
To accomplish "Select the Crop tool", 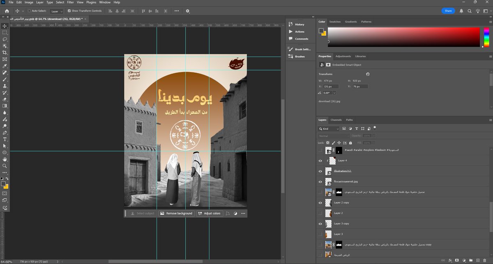I will point(5,53).
